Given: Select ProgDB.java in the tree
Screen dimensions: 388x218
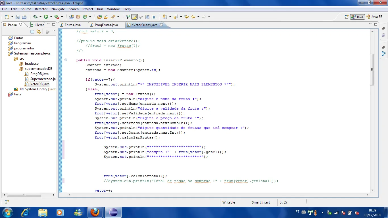Looking at the screenshot, I should 39,74.
